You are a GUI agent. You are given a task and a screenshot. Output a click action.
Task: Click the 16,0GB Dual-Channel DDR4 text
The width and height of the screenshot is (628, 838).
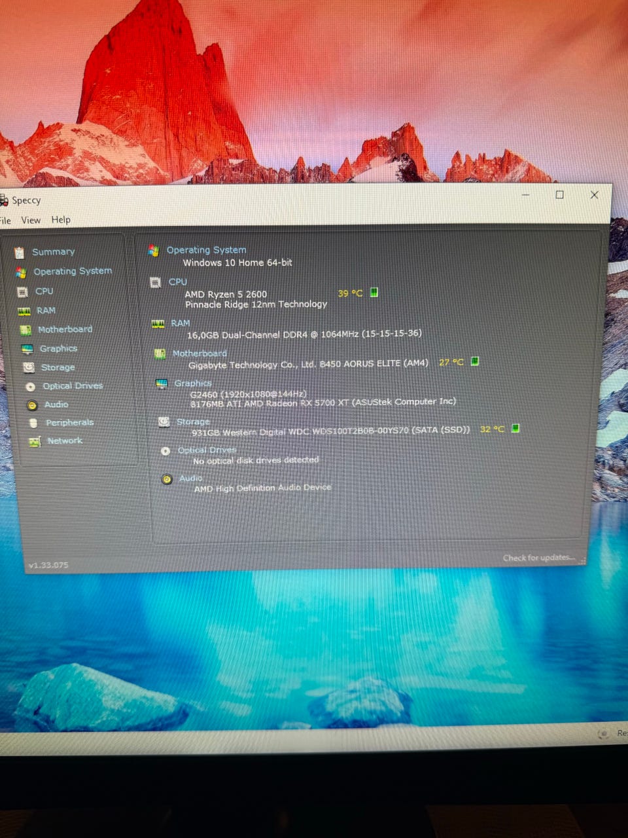coord(304,334)
